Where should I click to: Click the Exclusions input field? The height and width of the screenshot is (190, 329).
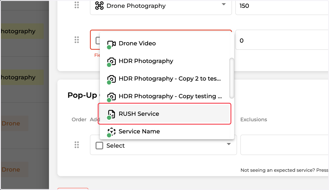[285, 145]
